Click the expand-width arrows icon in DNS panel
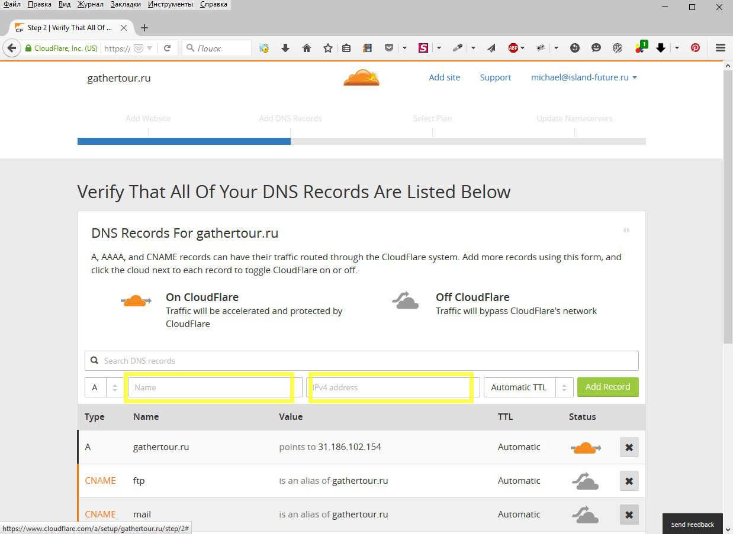 pyautogui.click(x=626, y=231)
